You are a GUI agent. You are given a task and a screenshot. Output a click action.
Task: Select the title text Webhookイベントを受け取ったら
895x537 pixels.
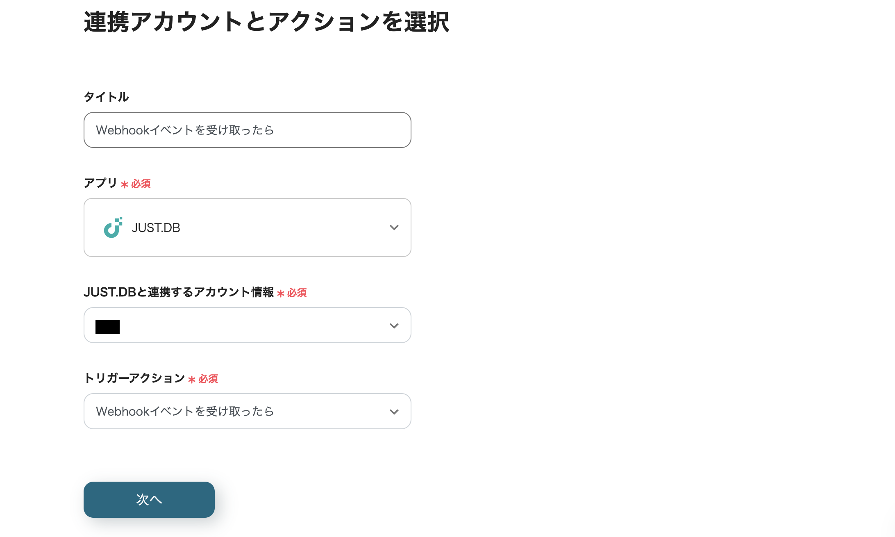(184, 130)
